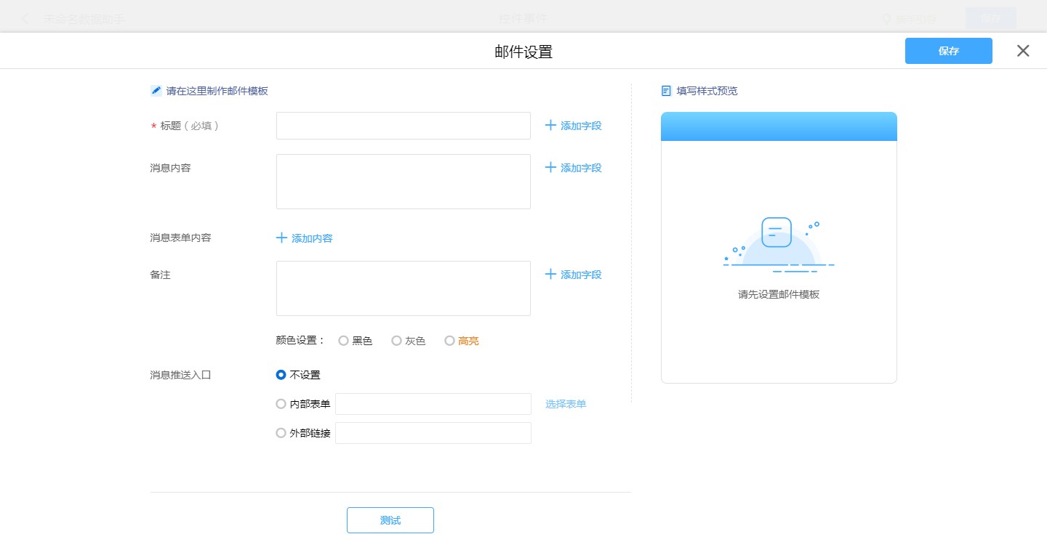Click the plus icon beside message content
Screen dimensions: 1047x550
pyautogui.click(x=550, y=168)
